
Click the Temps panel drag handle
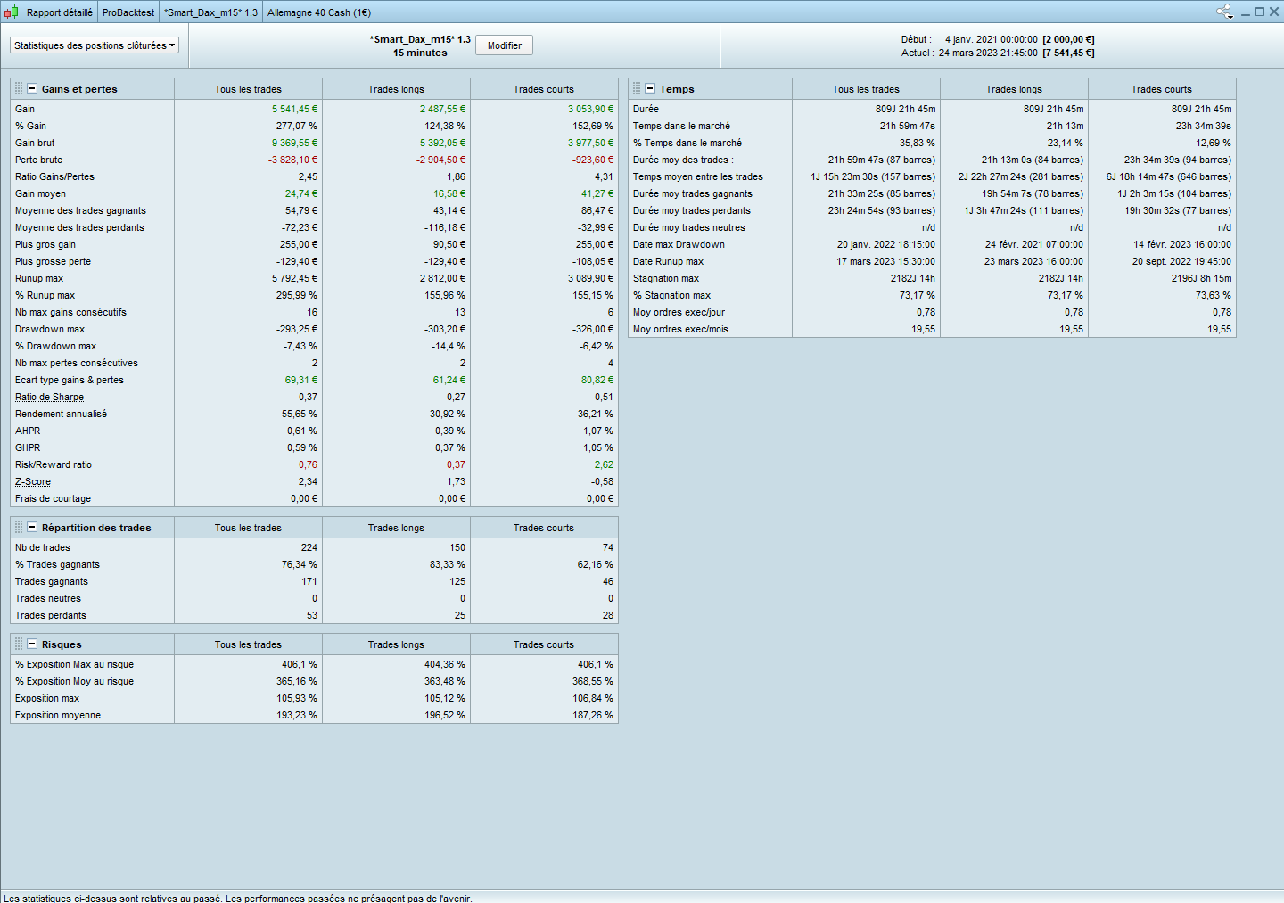(x=637, y=89)
